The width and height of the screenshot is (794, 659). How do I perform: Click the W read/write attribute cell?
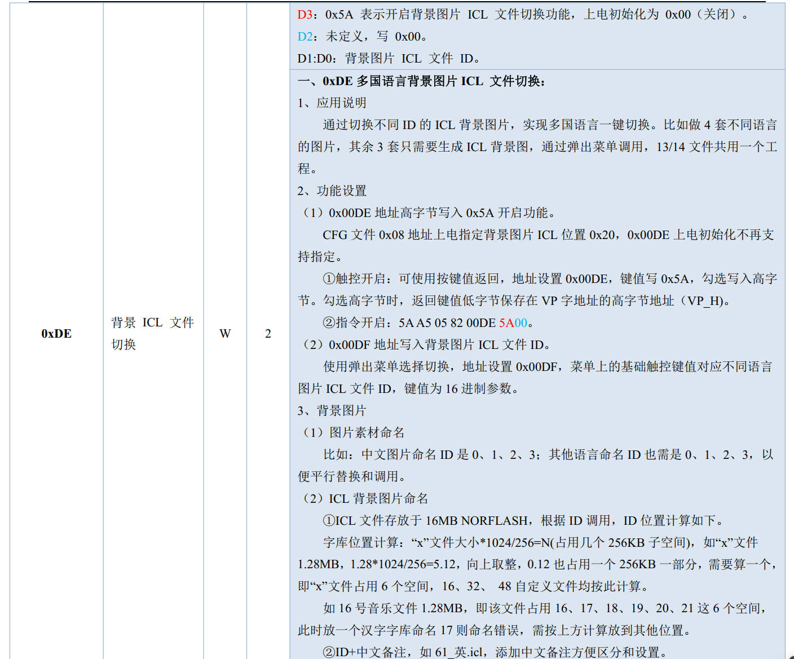[225, 334]
